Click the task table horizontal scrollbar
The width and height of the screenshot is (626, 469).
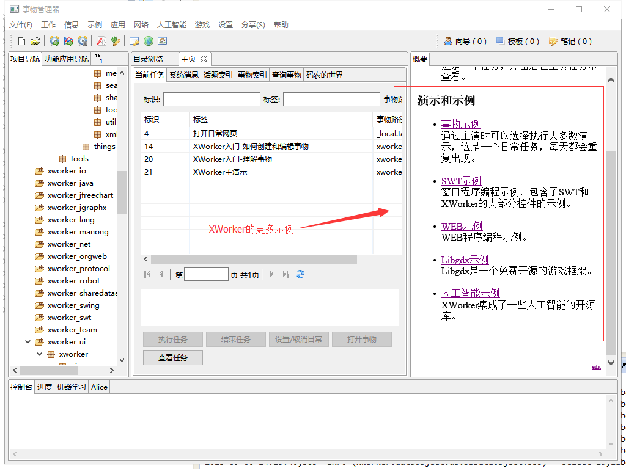(254, 259)
